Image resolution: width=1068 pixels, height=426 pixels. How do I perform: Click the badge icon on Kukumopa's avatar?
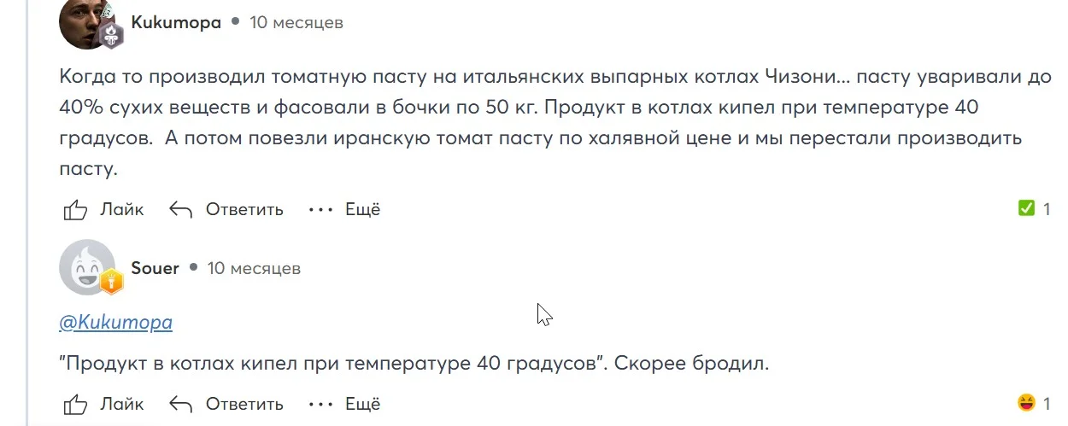[x=111, y=34]
